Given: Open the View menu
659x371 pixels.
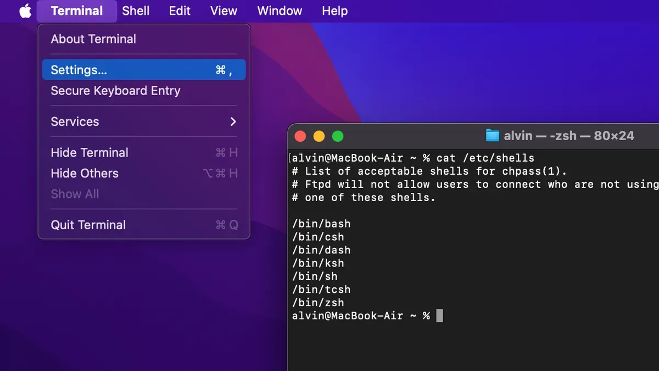Looking at the screenshot, I should pyautogui.click(x=224, y=11).
